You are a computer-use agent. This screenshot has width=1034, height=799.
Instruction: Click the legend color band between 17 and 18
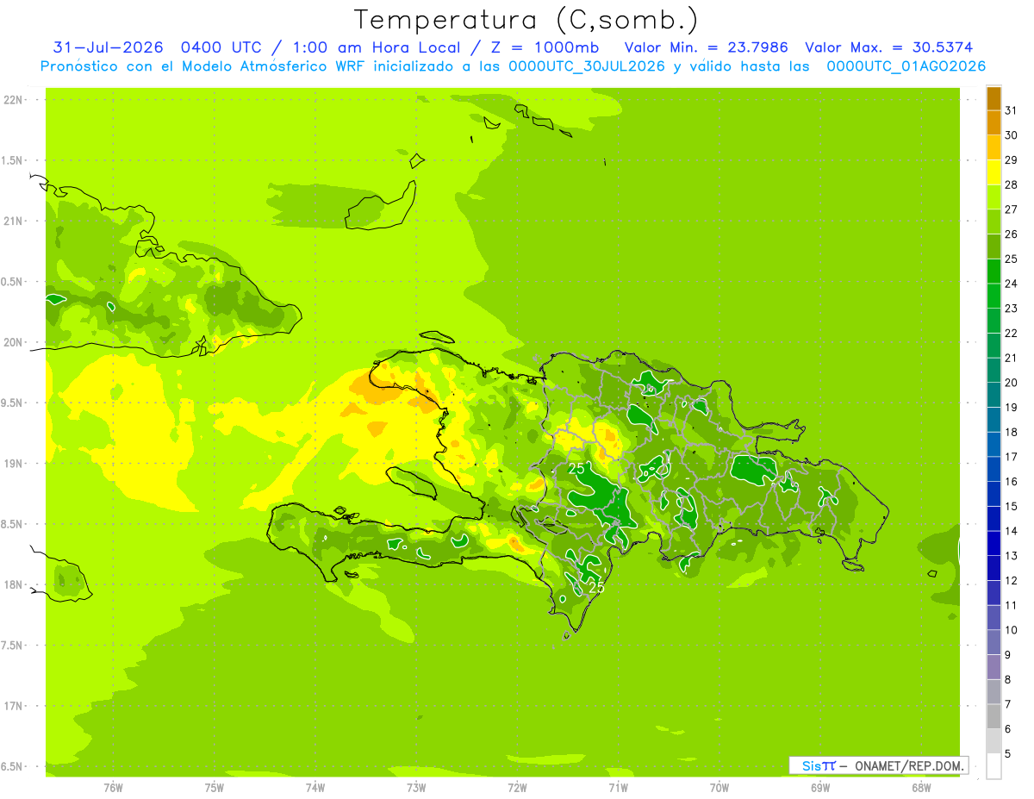click(x=994, y=445)
